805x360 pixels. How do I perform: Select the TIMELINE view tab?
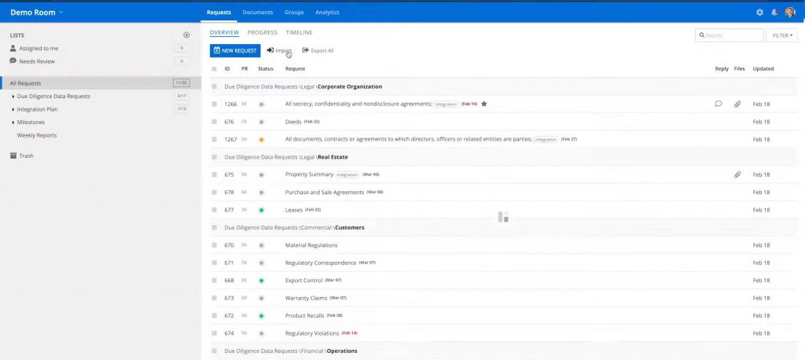pyautogui.click(x=299, y=32)
